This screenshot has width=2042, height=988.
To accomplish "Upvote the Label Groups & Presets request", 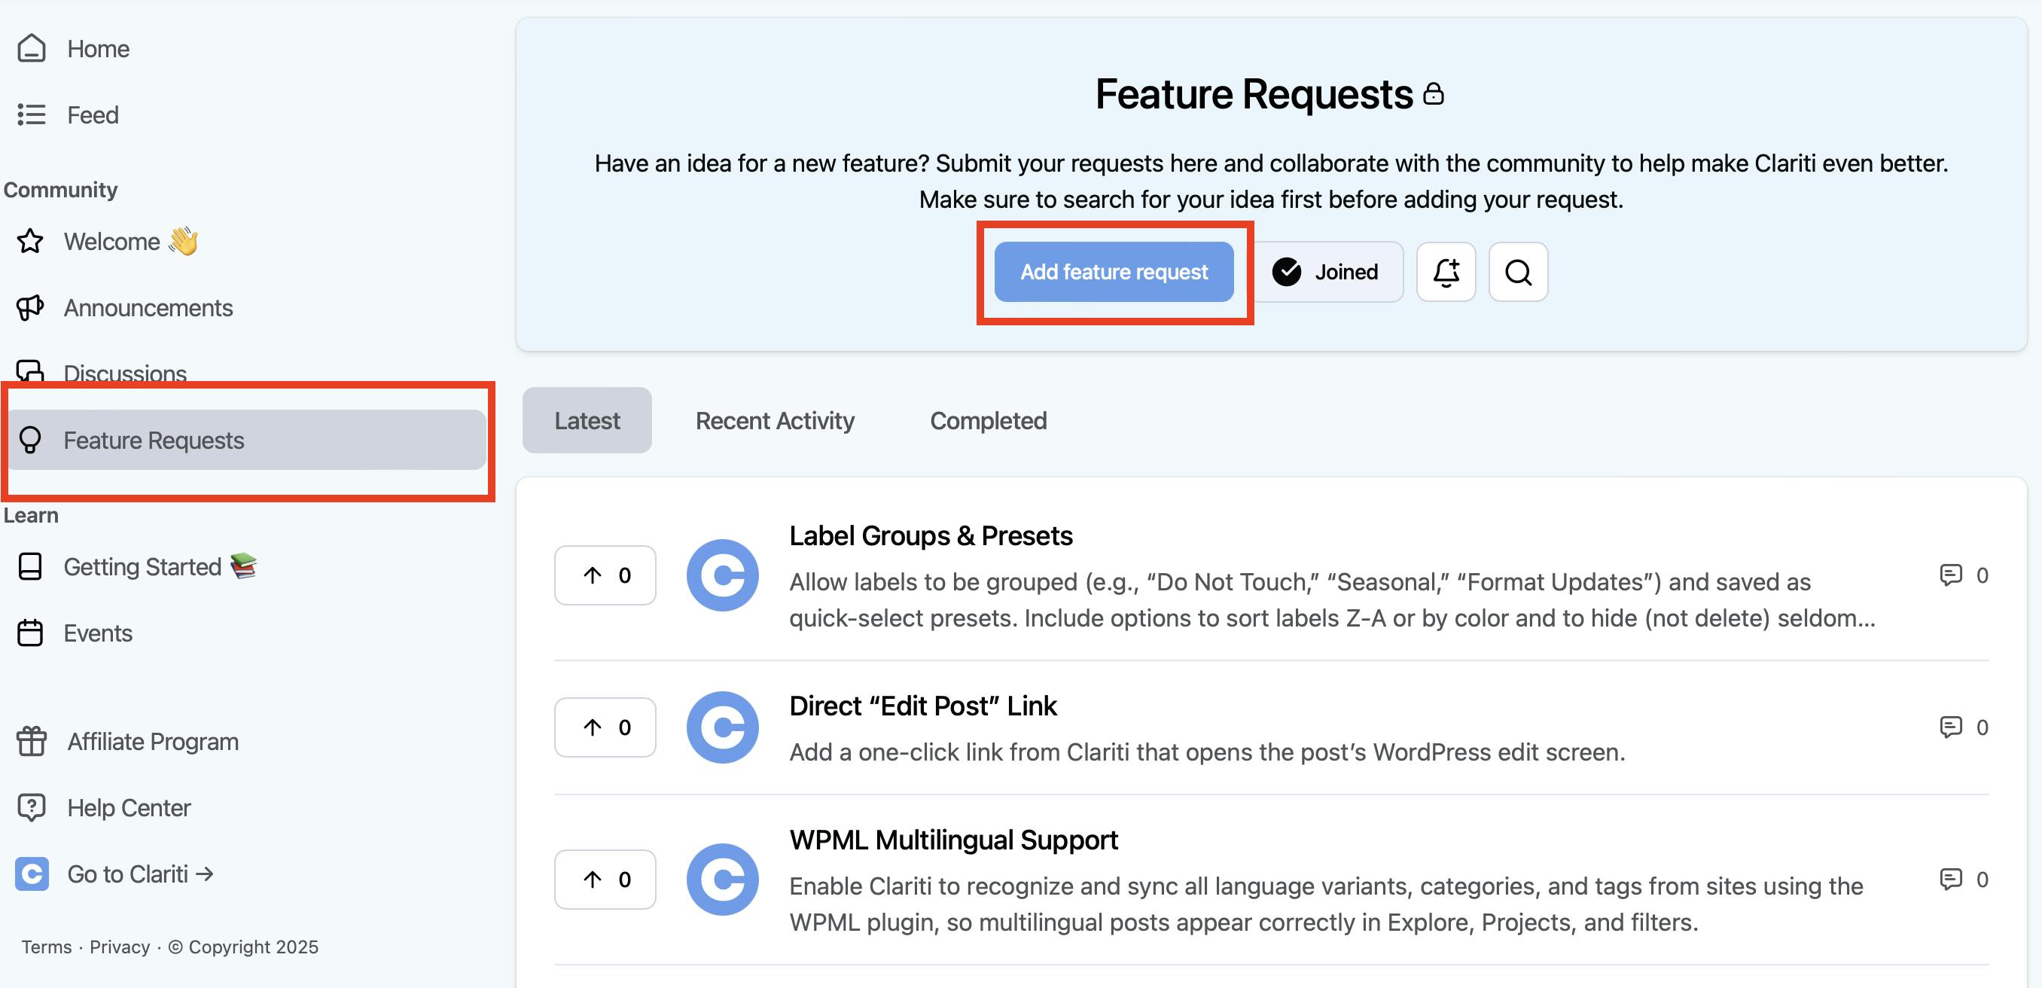I will click(x=605, y=575).
